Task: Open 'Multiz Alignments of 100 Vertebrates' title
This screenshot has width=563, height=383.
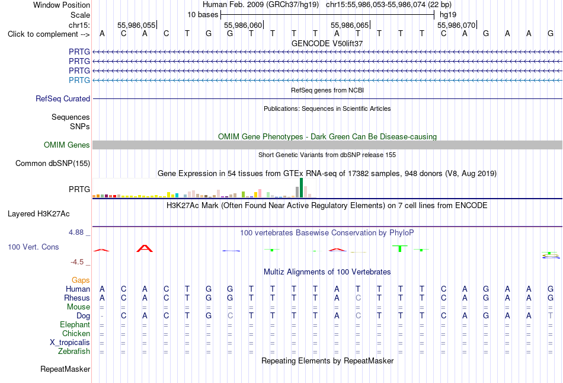Action: coord(327,272)
